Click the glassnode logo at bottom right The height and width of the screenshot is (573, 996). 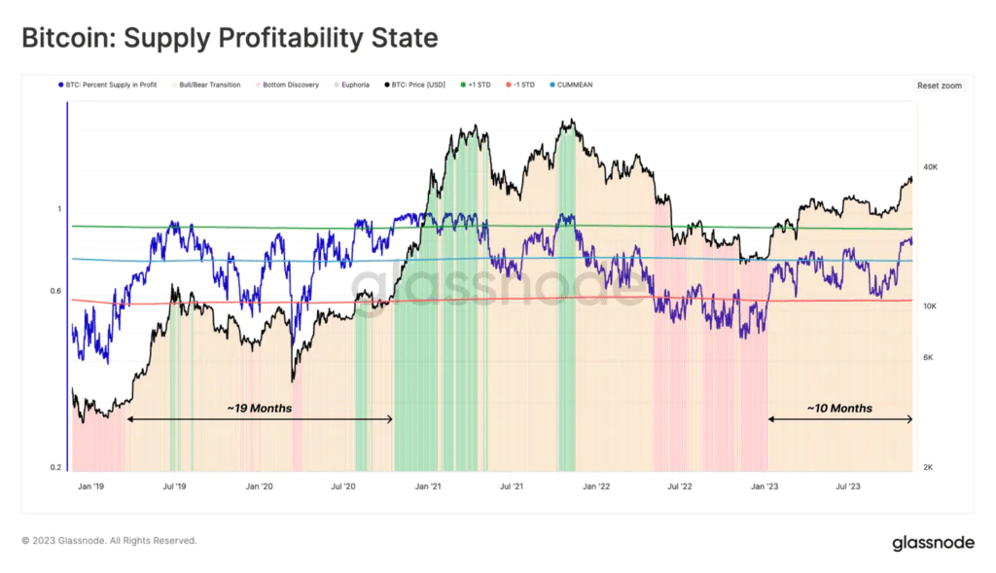tap(933, 543)
